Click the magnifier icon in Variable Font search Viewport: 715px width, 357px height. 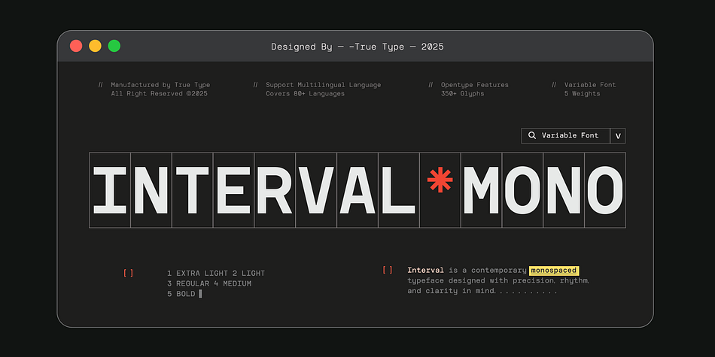tap(531, 135)
